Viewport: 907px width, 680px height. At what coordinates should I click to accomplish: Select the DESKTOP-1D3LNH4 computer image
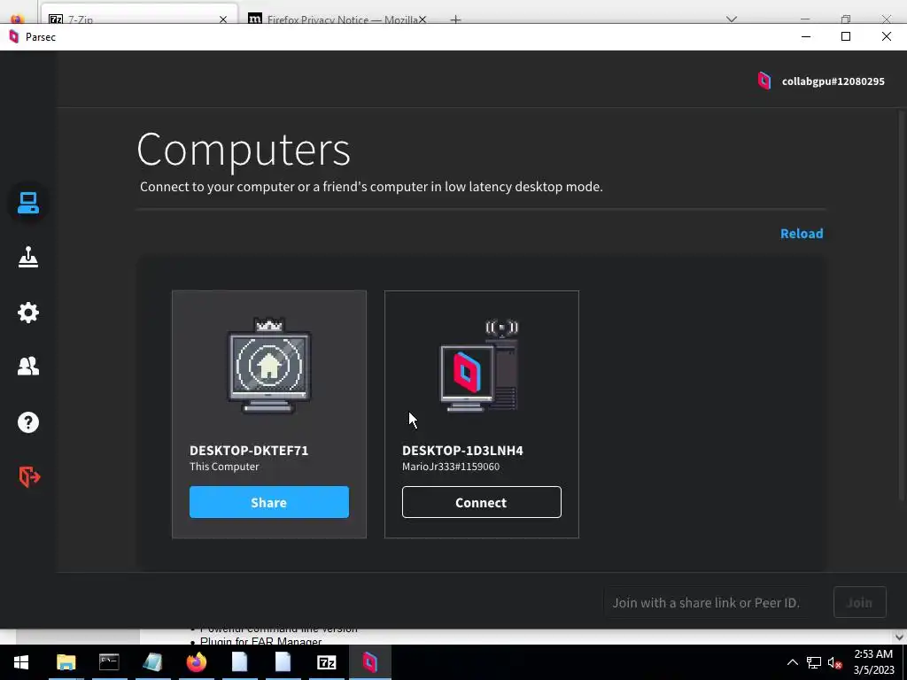[479, 366]
